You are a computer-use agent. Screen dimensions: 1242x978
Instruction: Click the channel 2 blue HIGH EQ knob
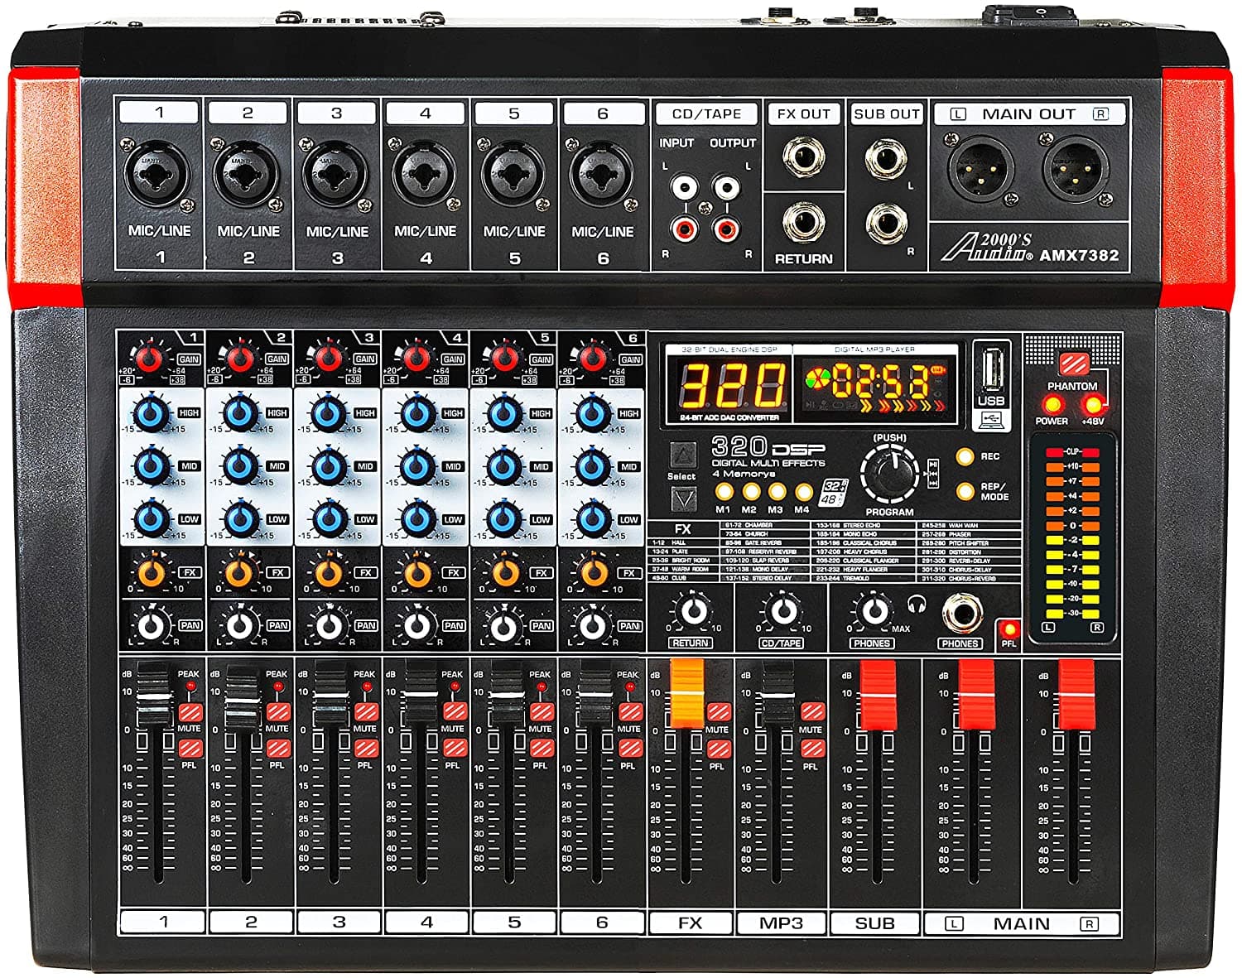(240, 413)
